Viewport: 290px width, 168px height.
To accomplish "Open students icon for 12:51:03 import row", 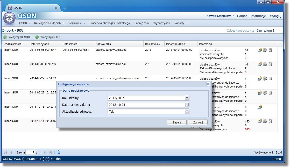I will 260,78.
